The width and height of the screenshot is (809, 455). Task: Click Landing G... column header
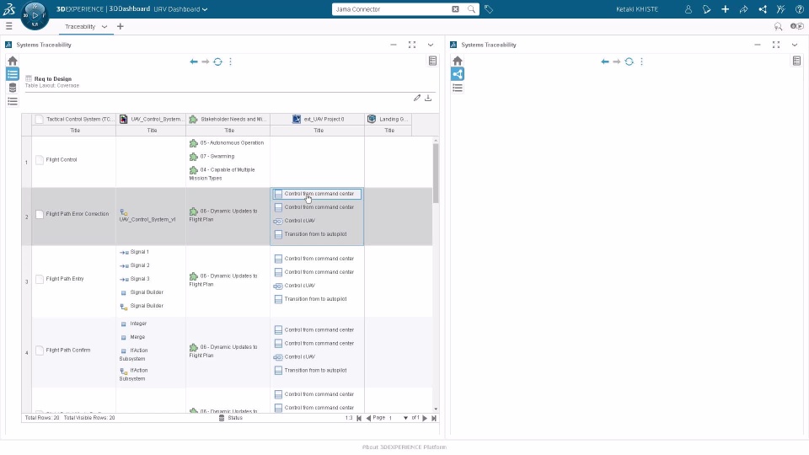pos(388,119)
